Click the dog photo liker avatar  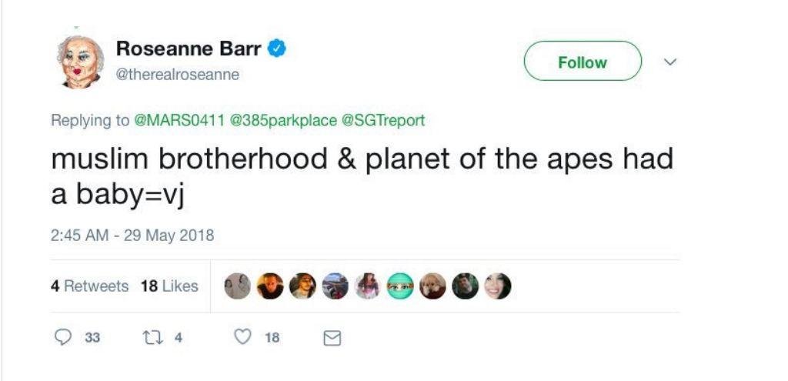click(432, 286)
